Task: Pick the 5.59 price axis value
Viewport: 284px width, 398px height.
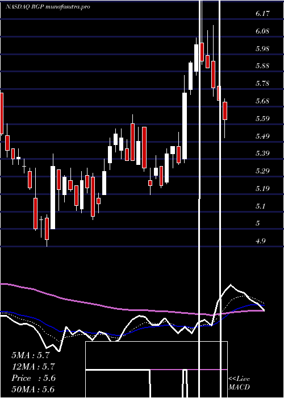Action: (x=262, y=119)
